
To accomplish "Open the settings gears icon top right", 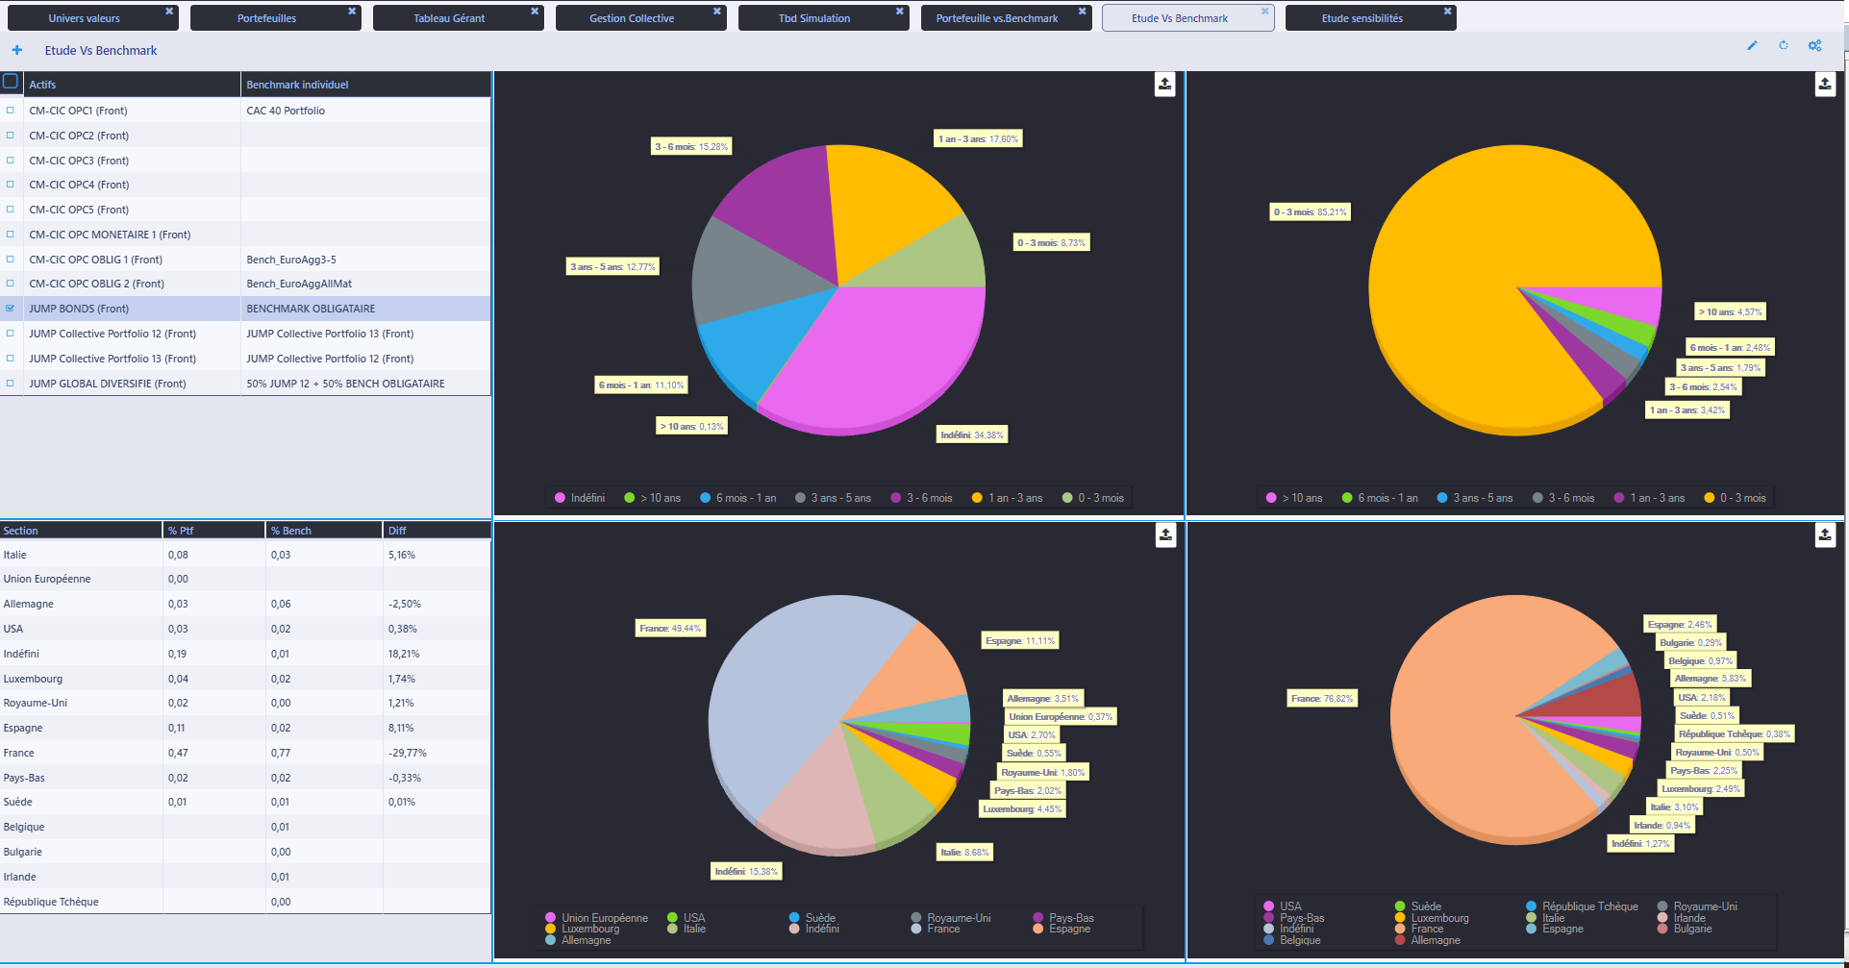I will coord(1815,45).
